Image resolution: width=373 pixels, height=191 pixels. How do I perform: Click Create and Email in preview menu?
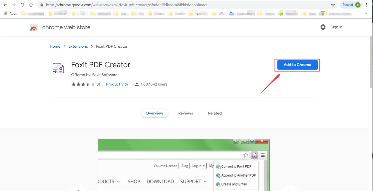231,184
